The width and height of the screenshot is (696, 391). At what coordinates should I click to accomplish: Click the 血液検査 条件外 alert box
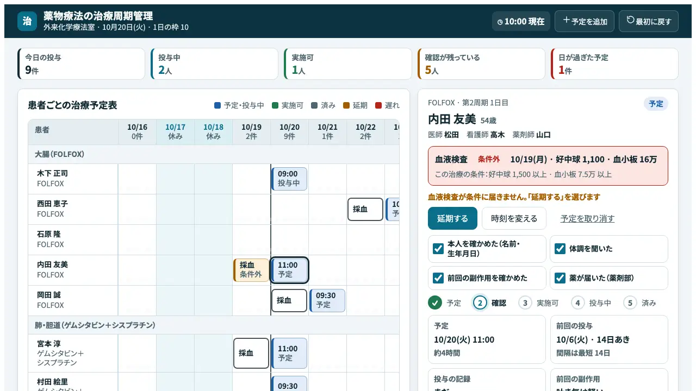click(x=548, y=166)
